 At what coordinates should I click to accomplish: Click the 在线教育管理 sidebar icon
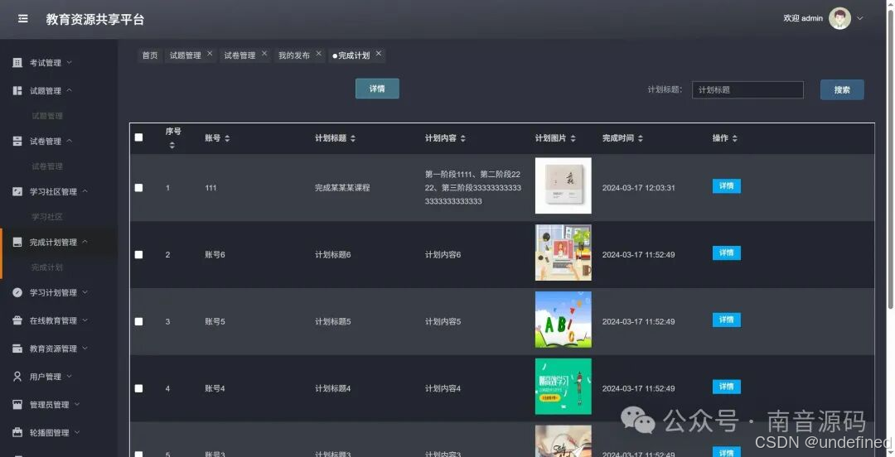pyautogui.click(x=17, y=320)
